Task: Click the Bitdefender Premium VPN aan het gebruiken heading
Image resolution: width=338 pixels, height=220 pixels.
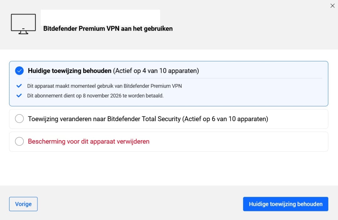Action: click(x=108, y=29)
